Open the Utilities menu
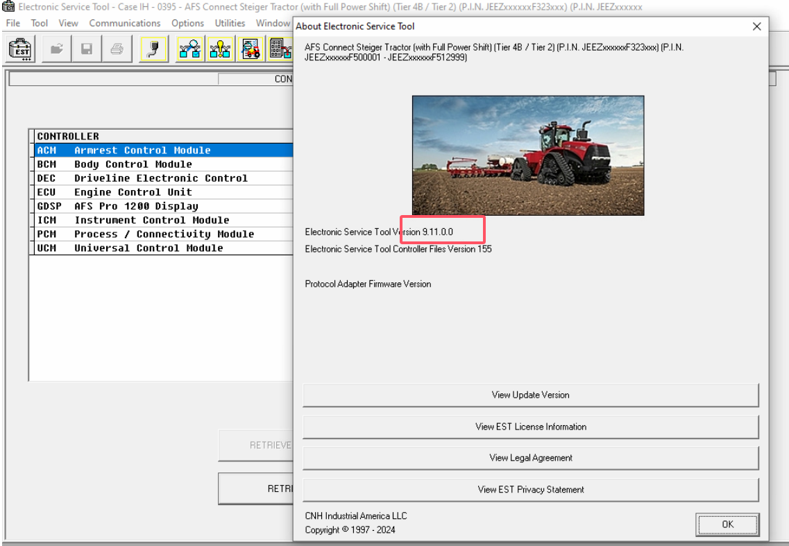 click(230, 23)
